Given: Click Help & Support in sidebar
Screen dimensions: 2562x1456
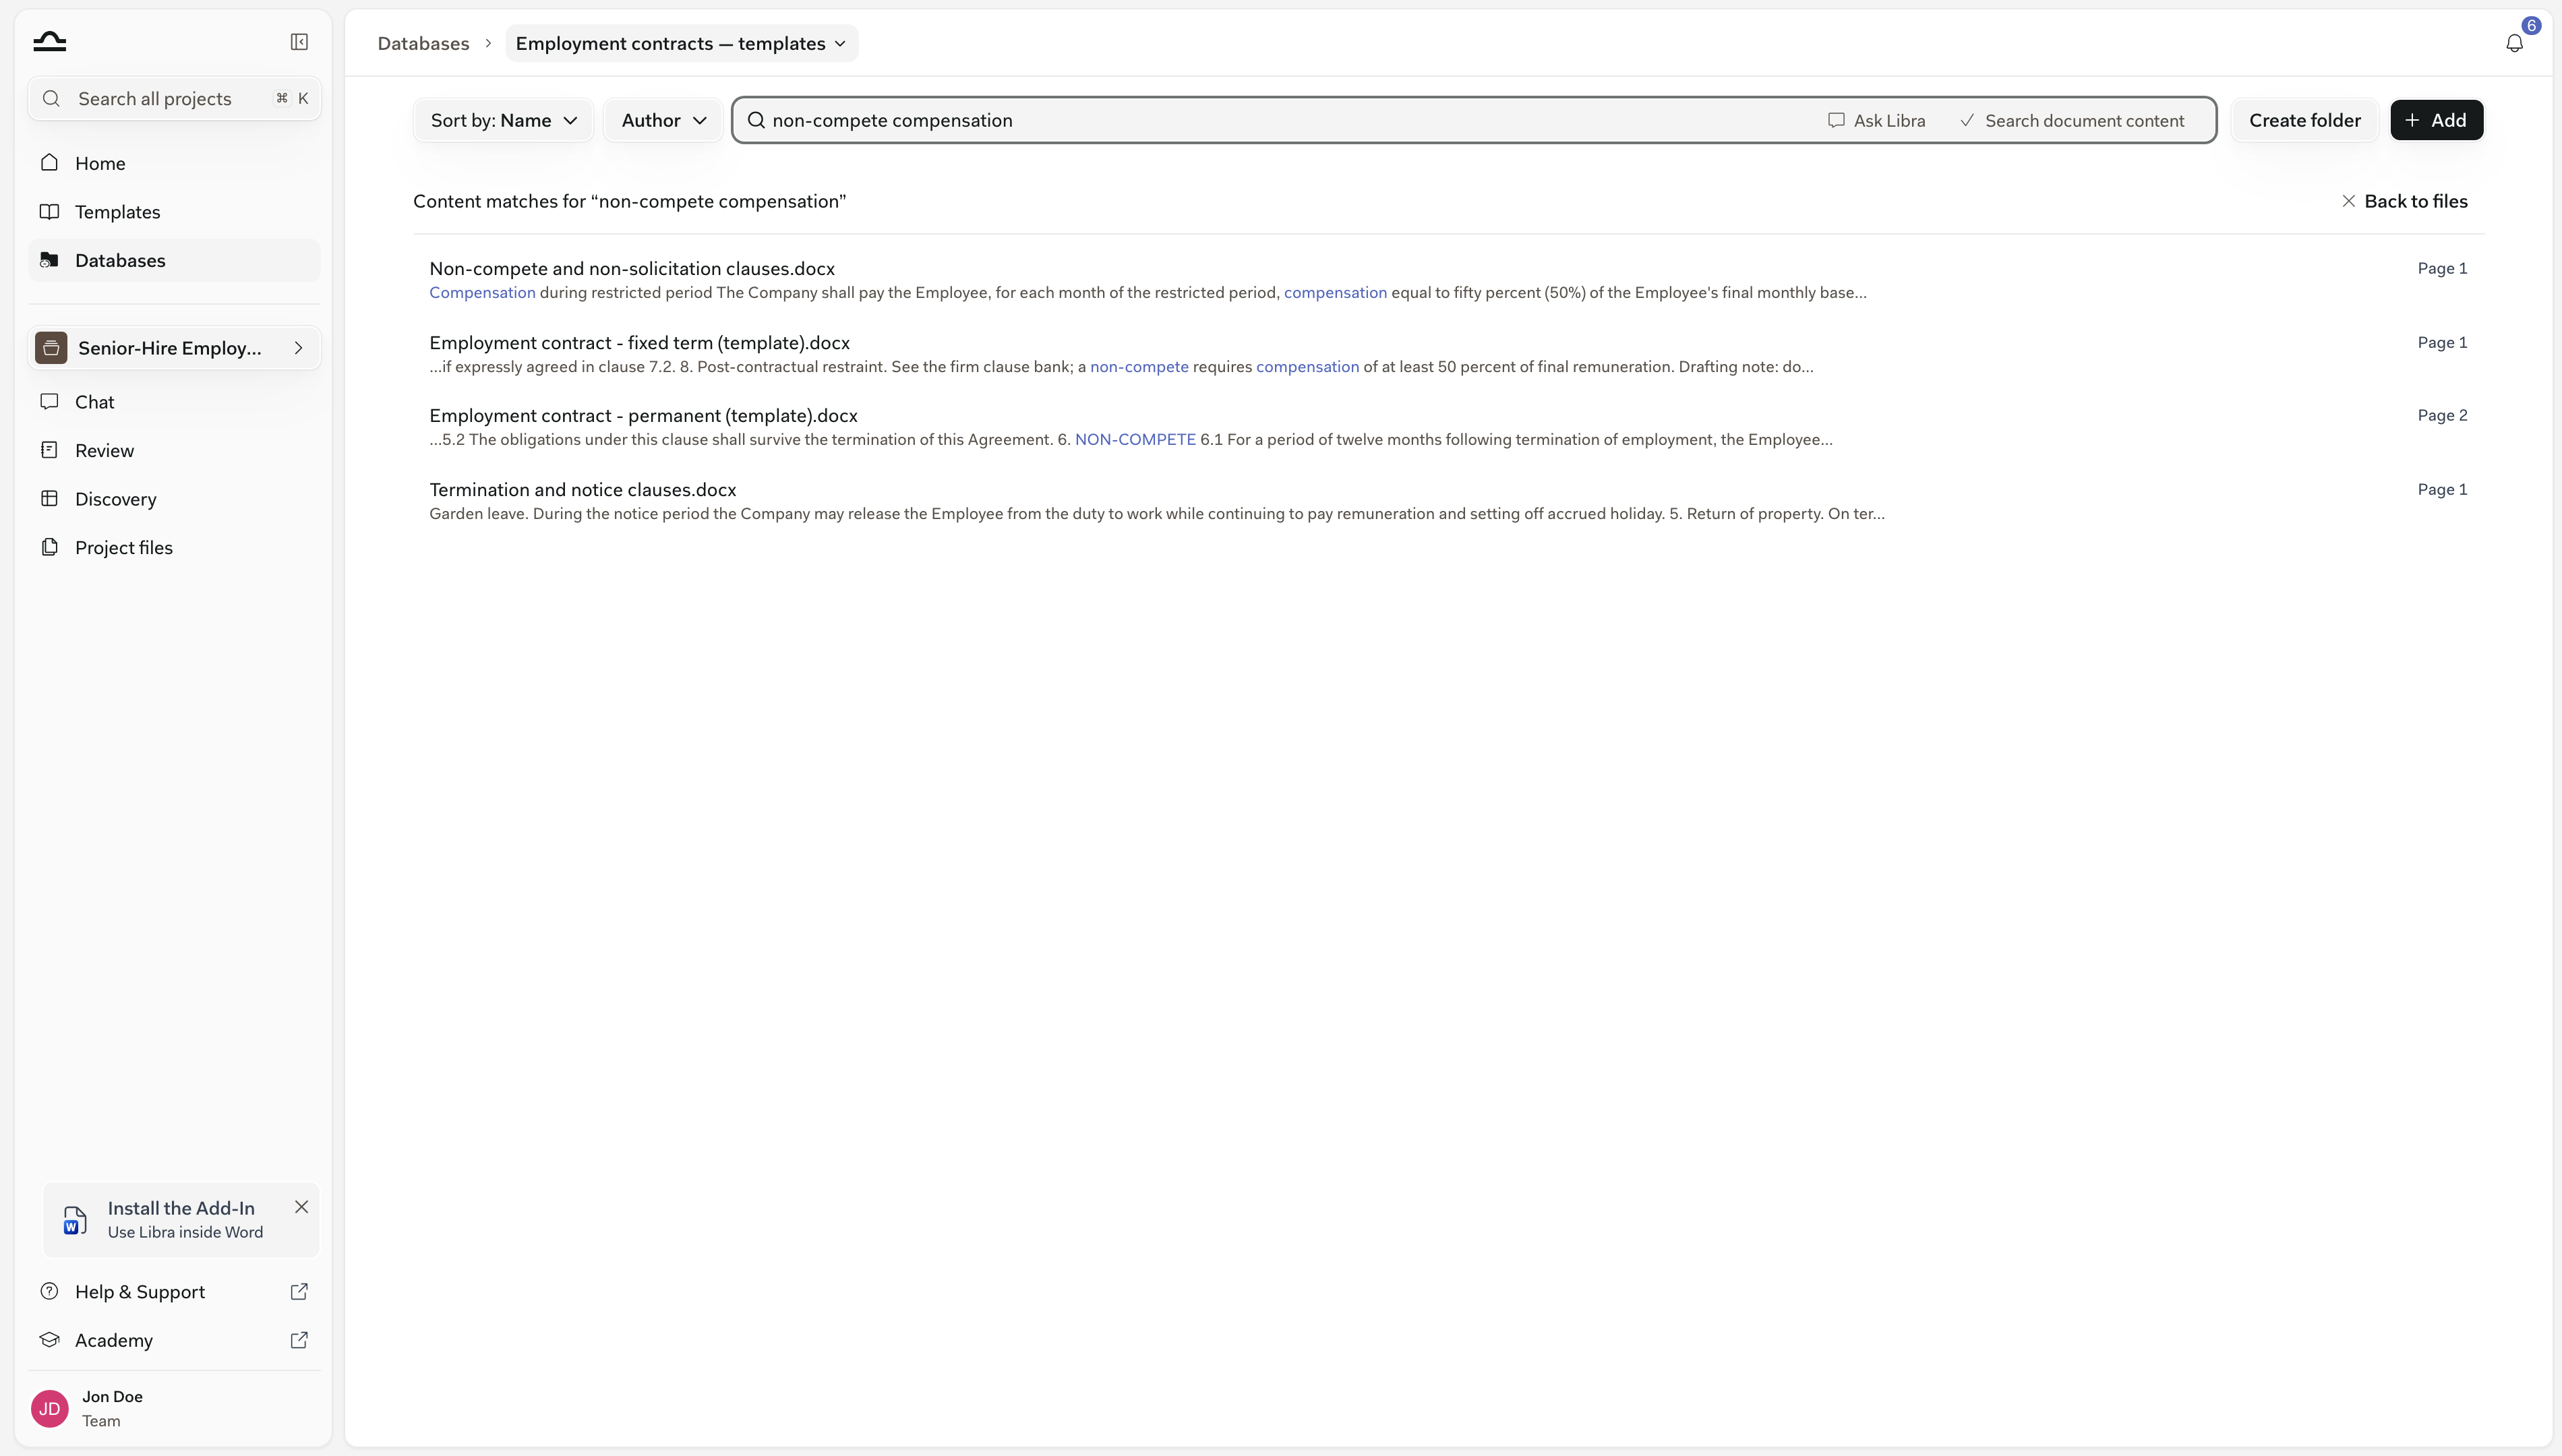Looking at the screenshot, I should [x=174, y=1291].
